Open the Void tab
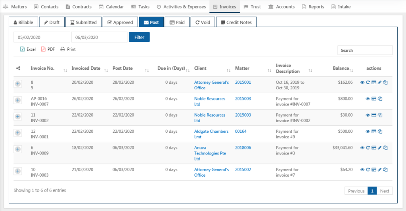The width and height of the screenshot is (406, 211). click(x=203, y=22)
